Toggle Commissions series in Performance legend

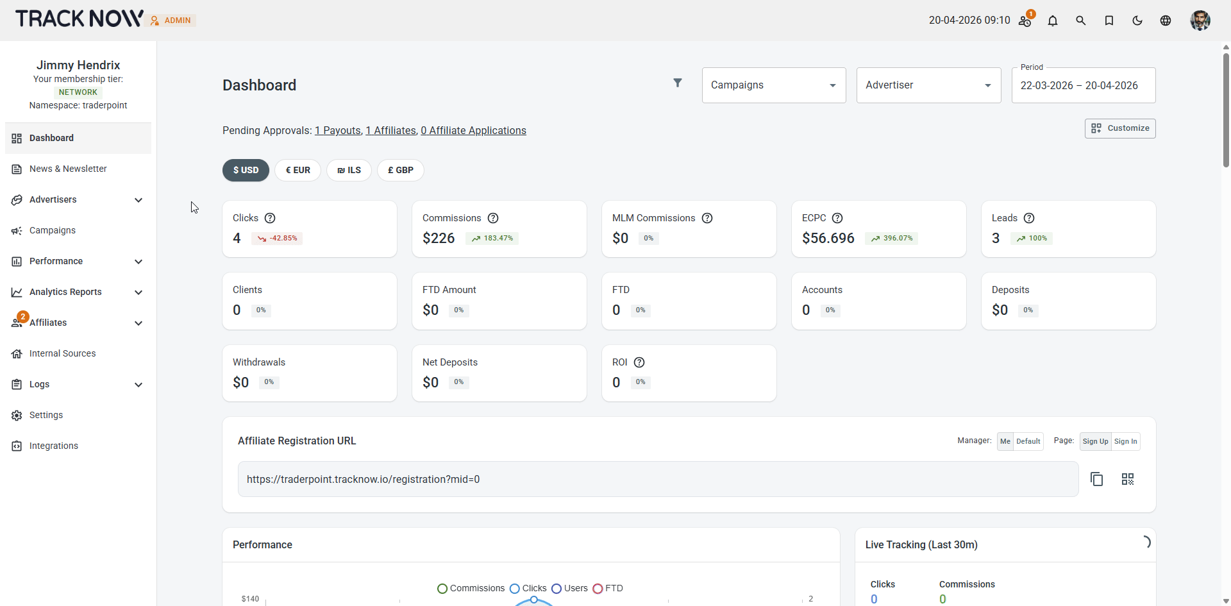click(471, 588)
